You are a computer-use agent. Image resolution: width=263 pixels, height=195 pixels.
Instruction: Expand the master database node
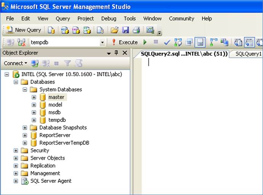tap(34, 97)
